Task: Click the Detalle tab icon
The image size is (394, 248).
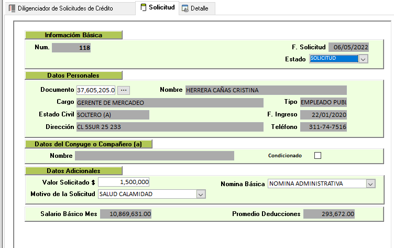Action: (185, 9)
